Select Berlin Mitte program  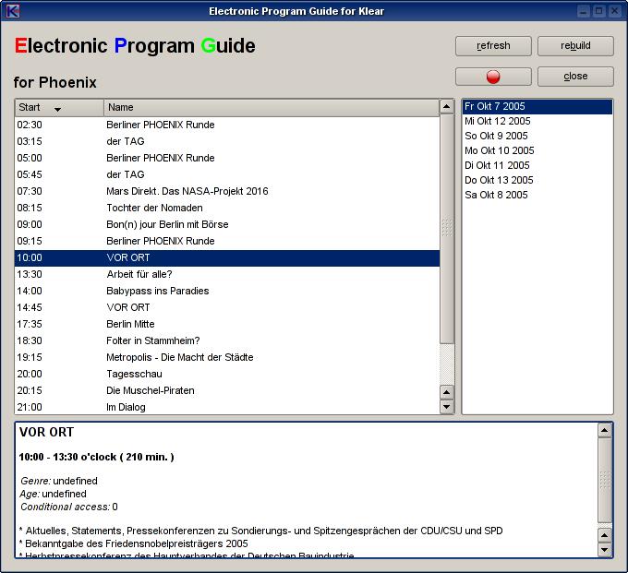[x=227, y=324]
